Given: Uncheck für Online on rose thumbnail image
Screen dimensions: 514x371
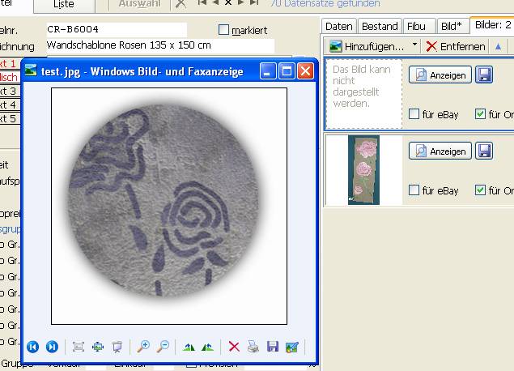Looking at the screenshot, I should (x=480, y=190).
